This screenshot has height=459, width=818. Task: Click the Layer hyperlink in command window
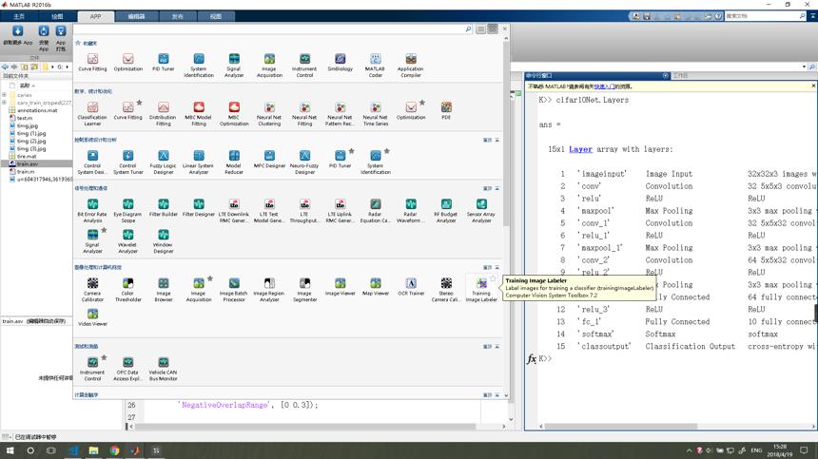pos(580,149)
